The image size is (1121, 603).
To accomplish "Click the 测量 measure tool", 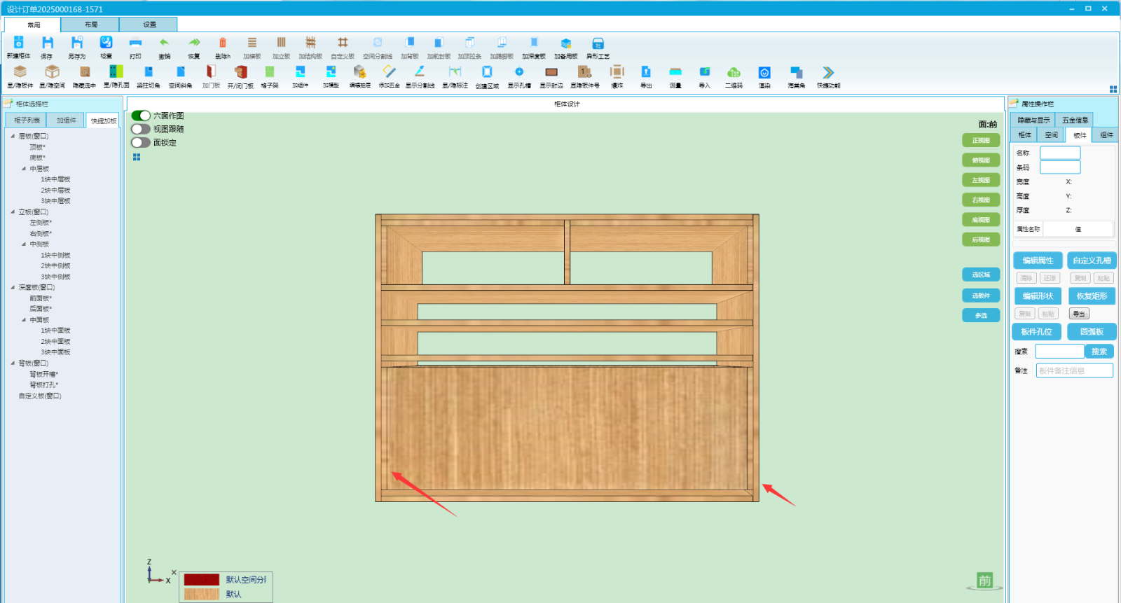I will [x=675, y=72].
